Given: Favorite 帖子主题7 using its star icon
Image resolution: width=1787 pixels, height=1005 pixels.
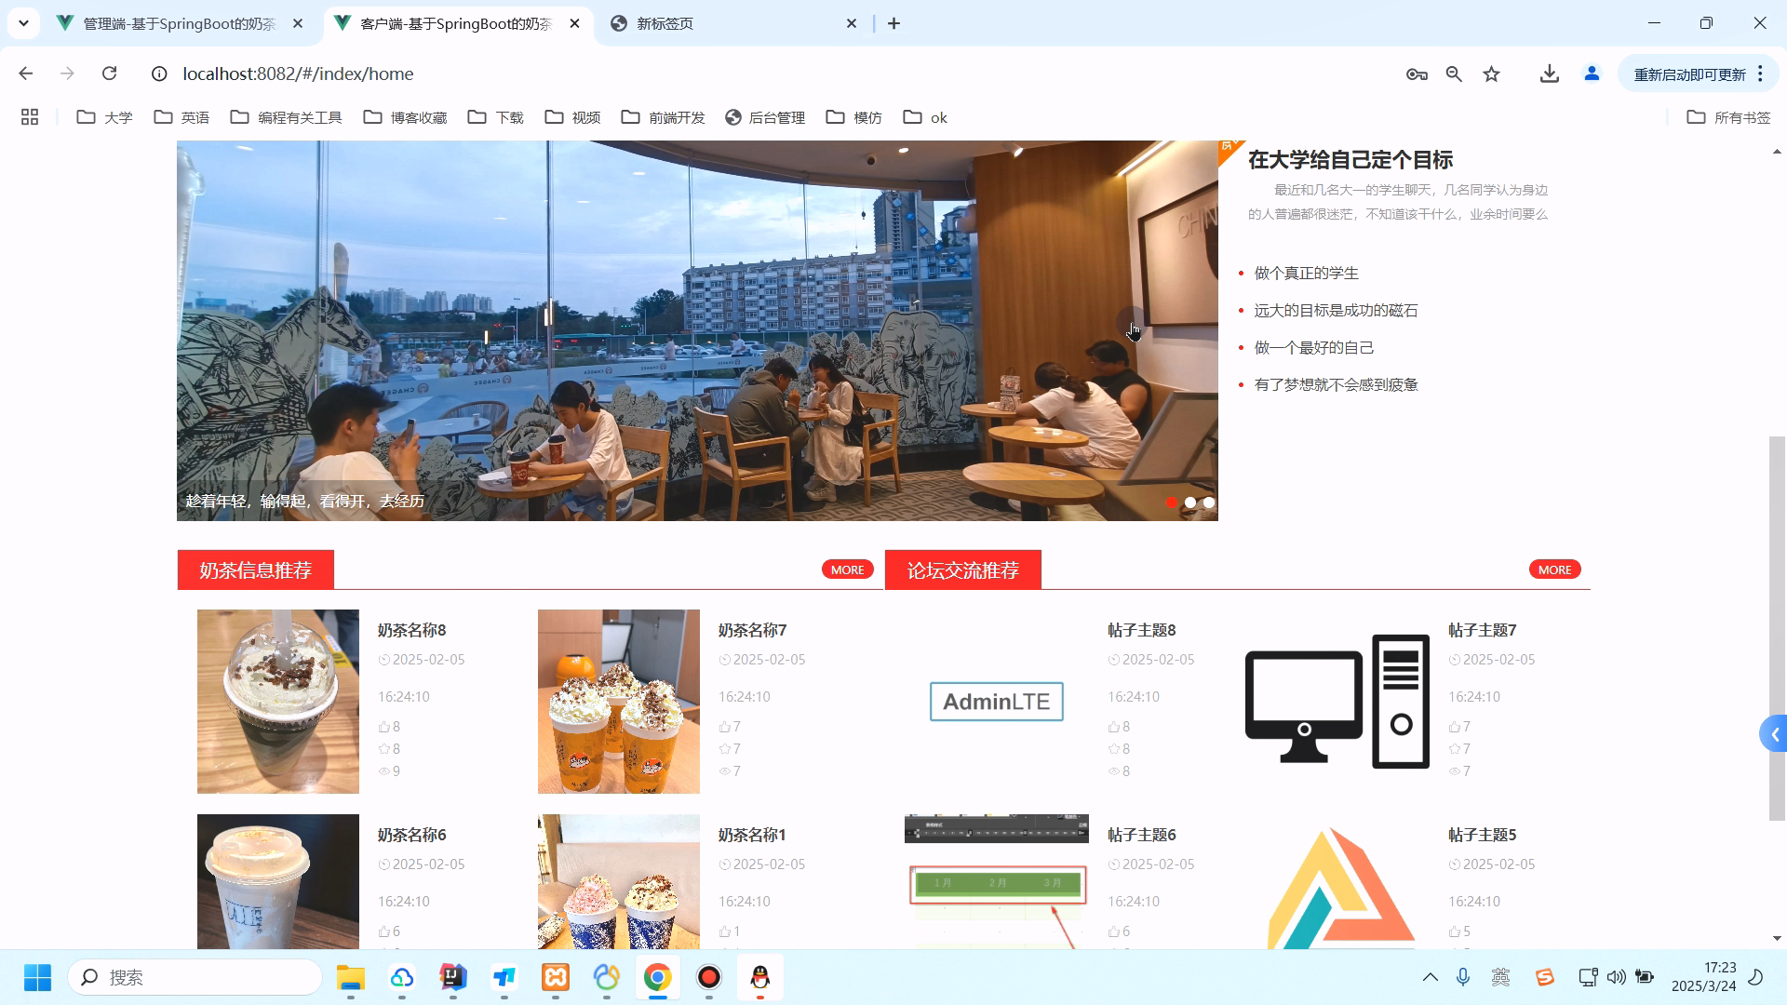Looking at the screenshot, I should click(1454, 748).
